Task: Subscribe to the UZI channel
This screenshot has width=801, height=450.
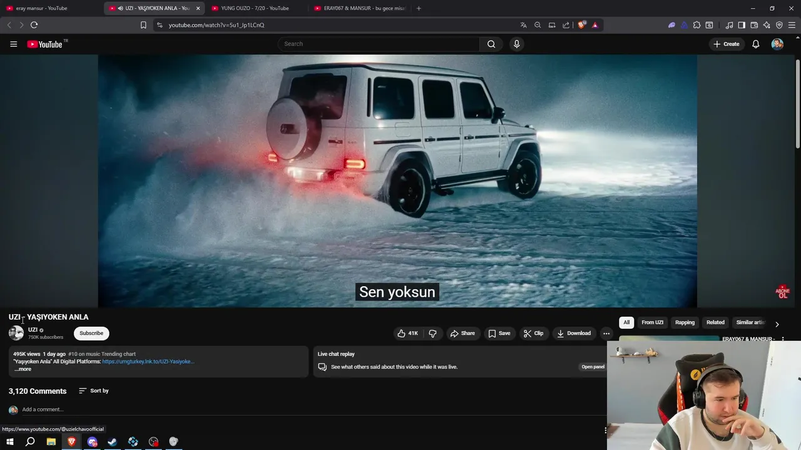Action: (91, 333)
